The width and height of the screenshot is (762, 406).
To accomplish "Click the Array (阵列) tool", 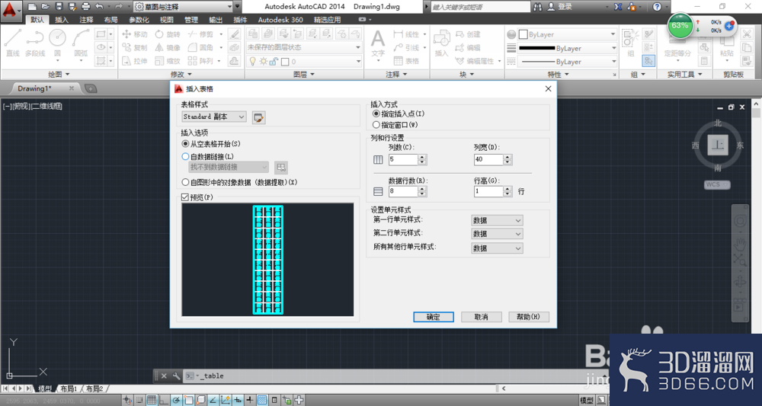I will tap(200, 61).
